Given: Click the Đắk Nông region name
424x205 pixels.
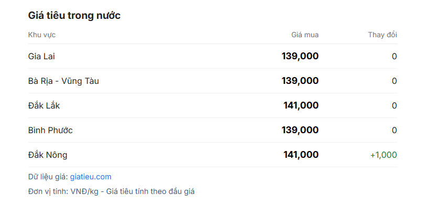Looking at the screenshot, I should (x=48, y=155).
